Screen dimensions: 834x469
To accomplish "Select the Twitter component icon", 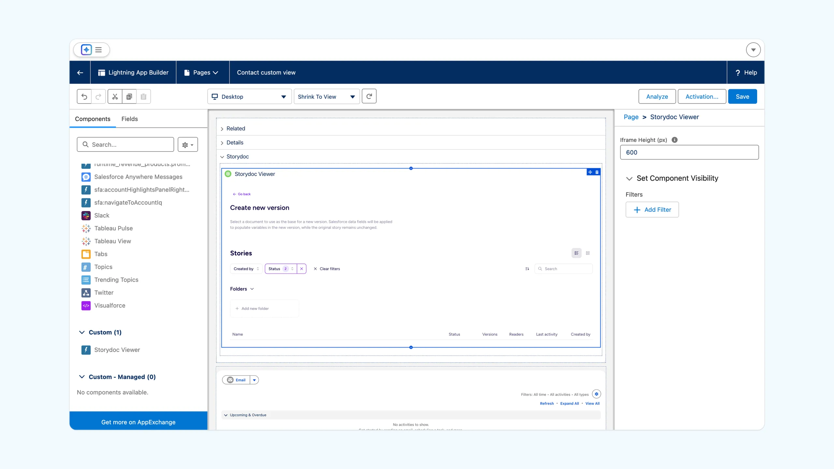I will click(x=86, y=292).
